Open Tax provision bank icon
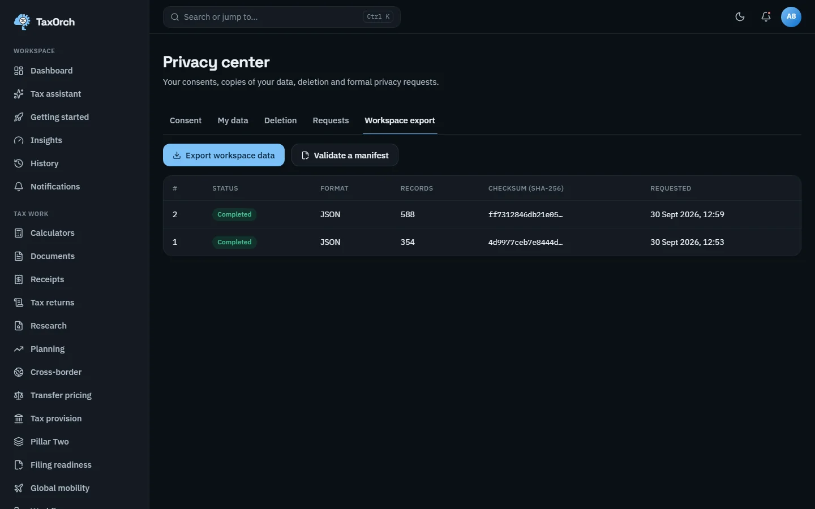815x509 pixels. [19, 419]
